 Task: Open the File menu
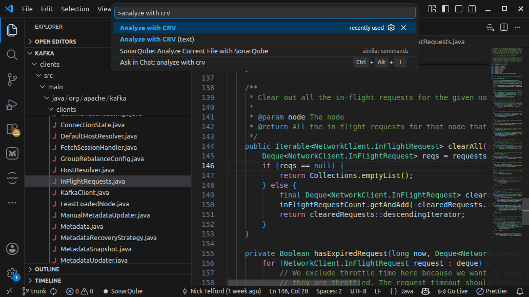[x=27, y=9]
